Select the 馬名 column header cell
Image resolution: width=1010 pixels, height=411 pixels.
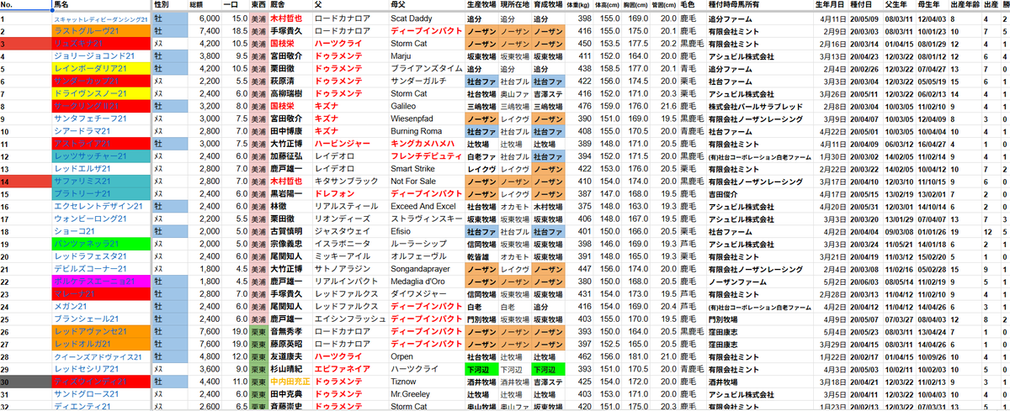102,5
